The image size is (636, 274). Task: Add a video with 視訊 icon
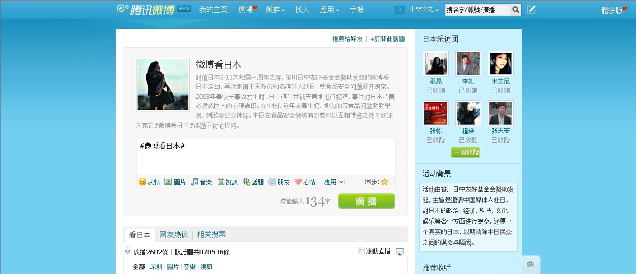pyautogui.click(x=227, y=182)
